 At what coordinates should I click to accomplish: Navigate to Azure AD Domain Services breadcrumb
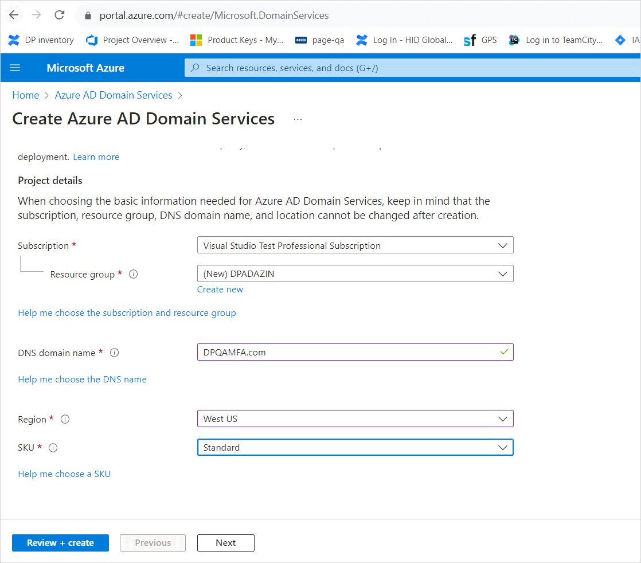coord(114,95)
